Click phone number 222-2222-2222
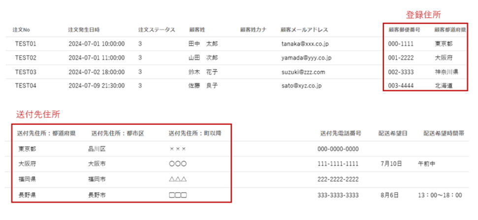 tap(338, 179)
